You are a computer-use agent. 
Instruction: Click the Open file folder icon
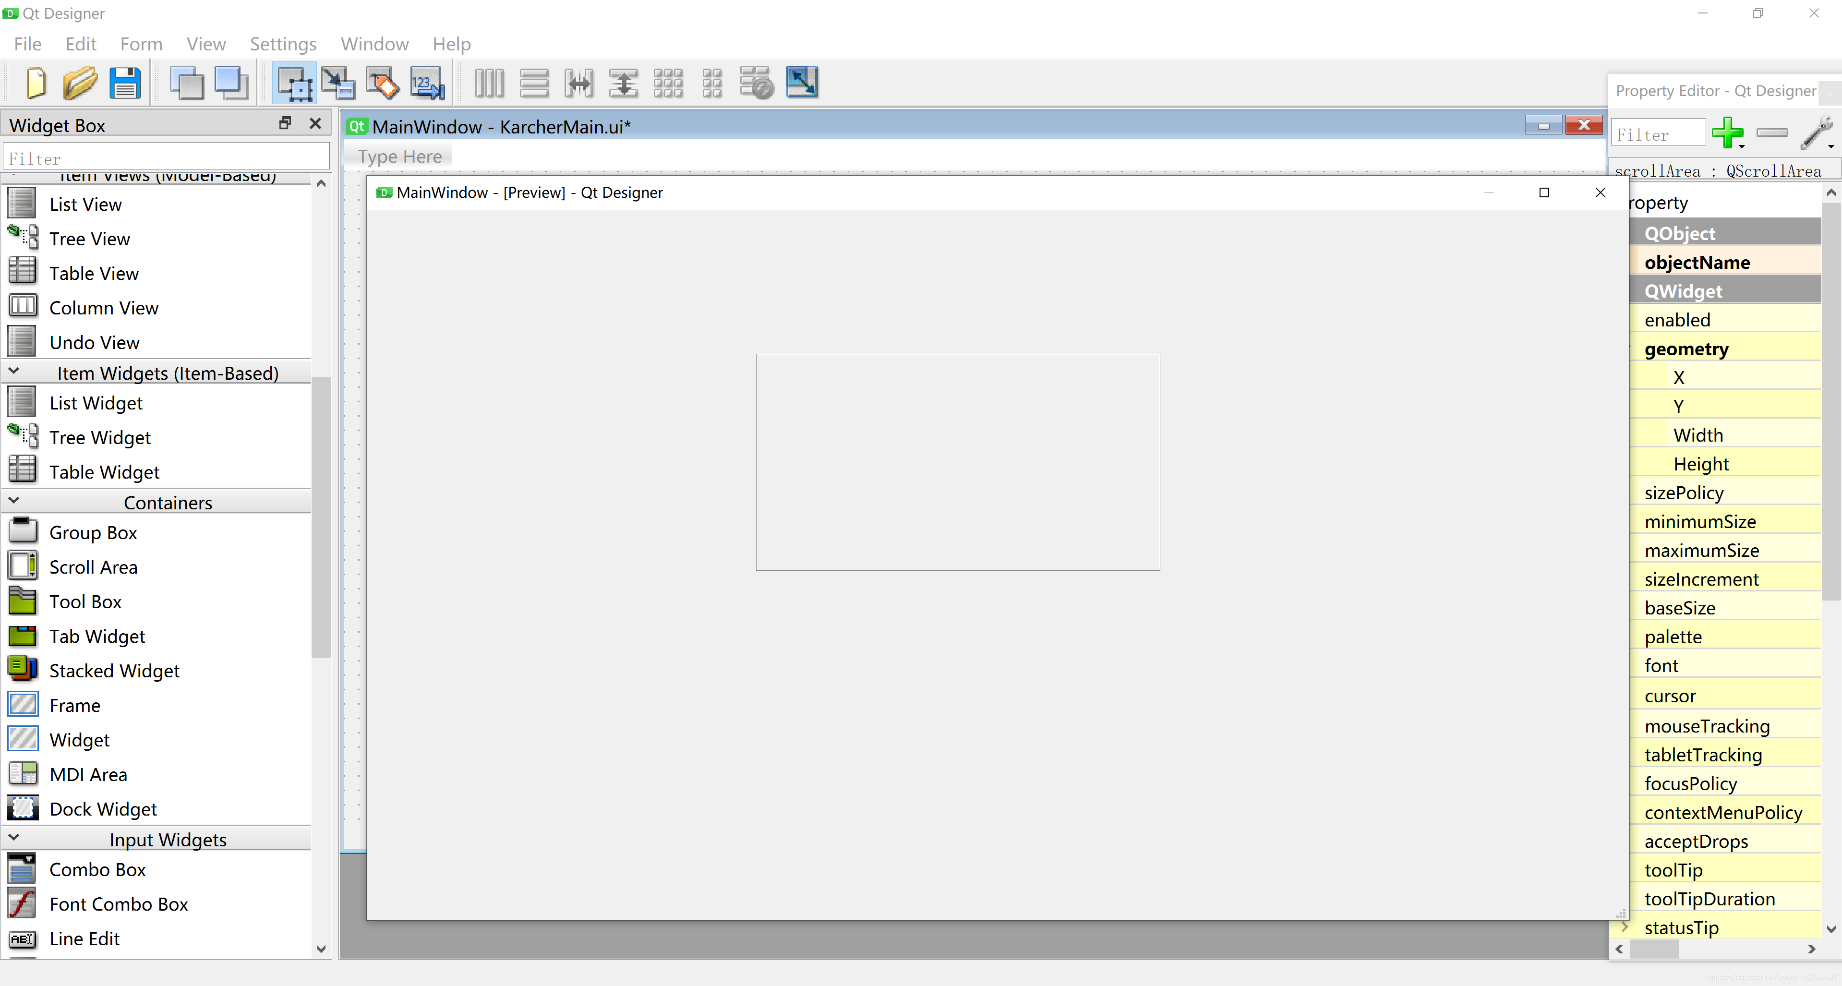click(x=80, y=83)
